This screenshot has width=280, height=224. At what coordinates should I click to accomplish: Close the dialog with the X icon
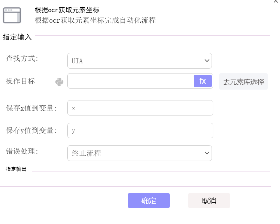[x=276, y=1]
